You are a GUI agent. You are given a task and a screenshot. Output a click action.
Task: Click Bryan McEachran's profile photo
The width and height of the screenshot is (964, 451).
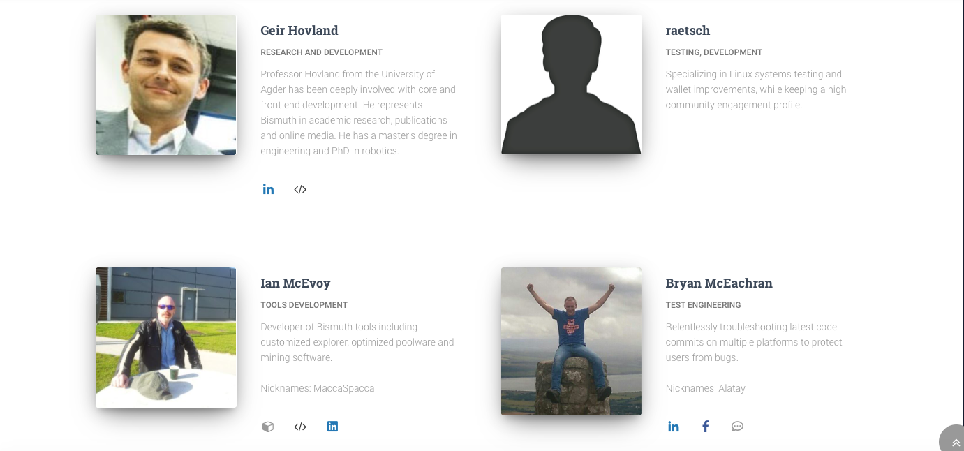point(571,341)
